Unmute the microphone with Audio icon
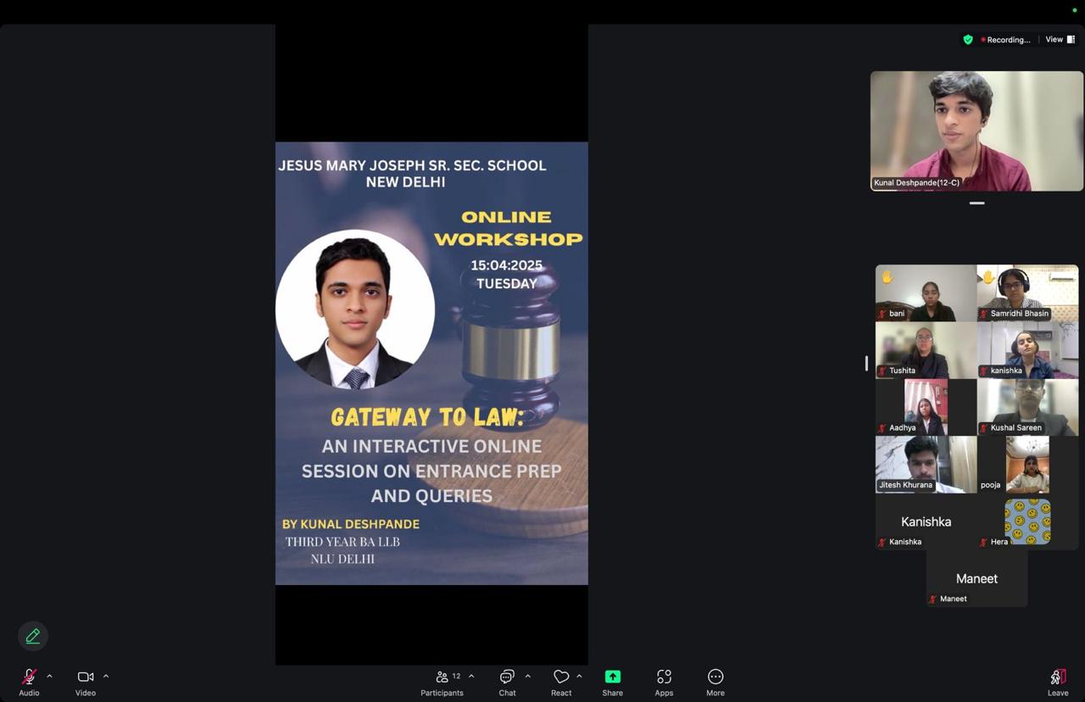Viewport: 1085px width, 702px height. coord(29,677)
